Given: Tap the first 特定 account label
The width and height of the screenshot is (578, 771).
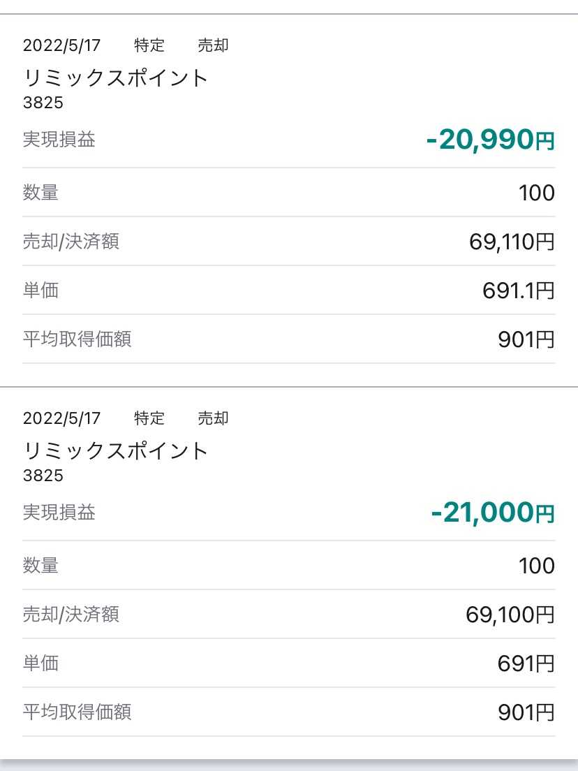Looking at the screenshot, I should (149, 45).
